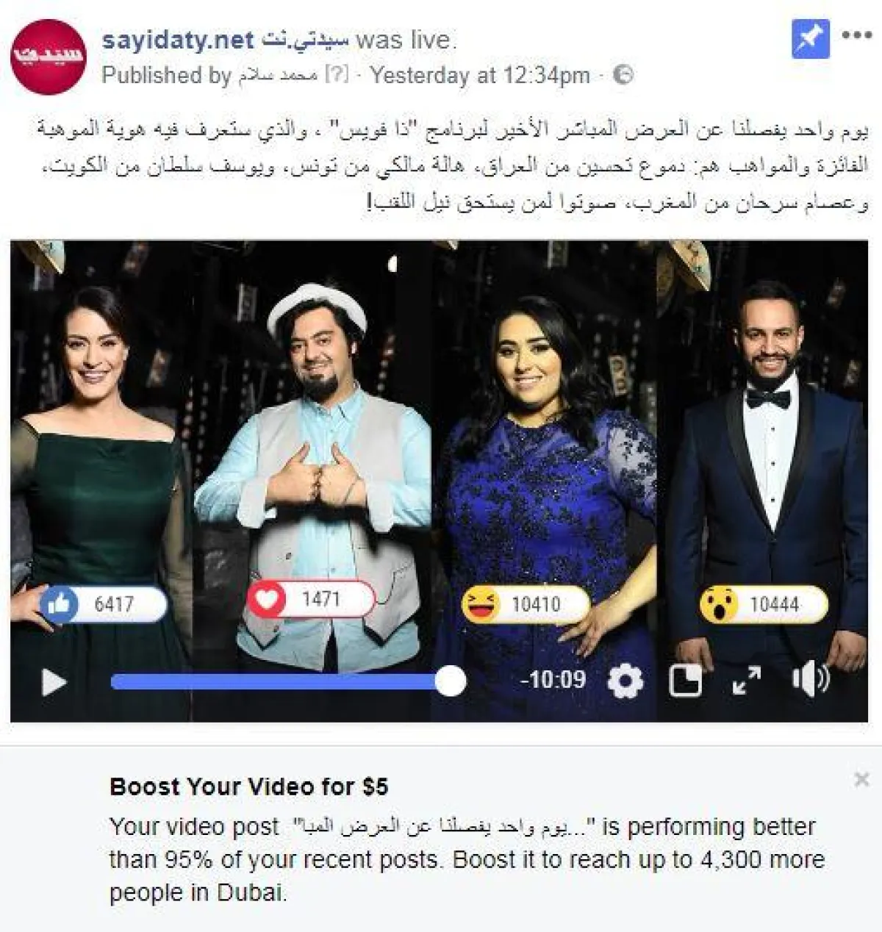Click the heart Love reaction 1471
Image resolution: width=882 pixels, height=932 pixels.
coord(311,600)
